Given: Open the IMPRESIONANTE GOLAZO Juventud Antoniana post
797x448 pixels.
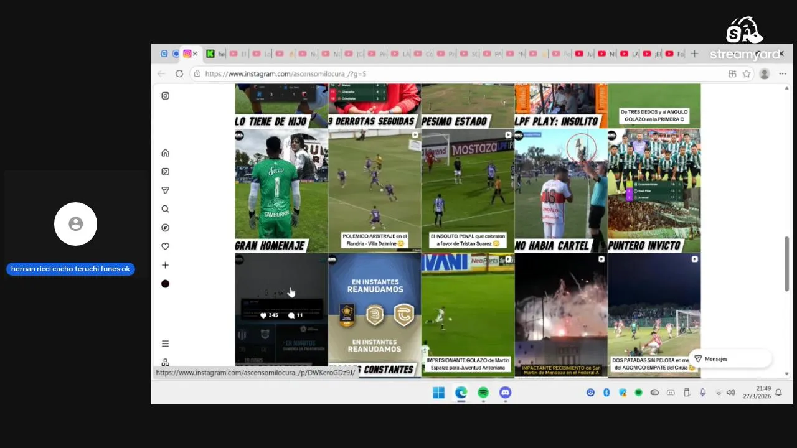Looking at the screenshot, I should 468,315.
